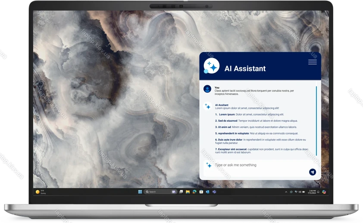Open the Copilot icon at taskbar's far right
The width and height of the screenshot is (363, 223).
pos(324,192)
